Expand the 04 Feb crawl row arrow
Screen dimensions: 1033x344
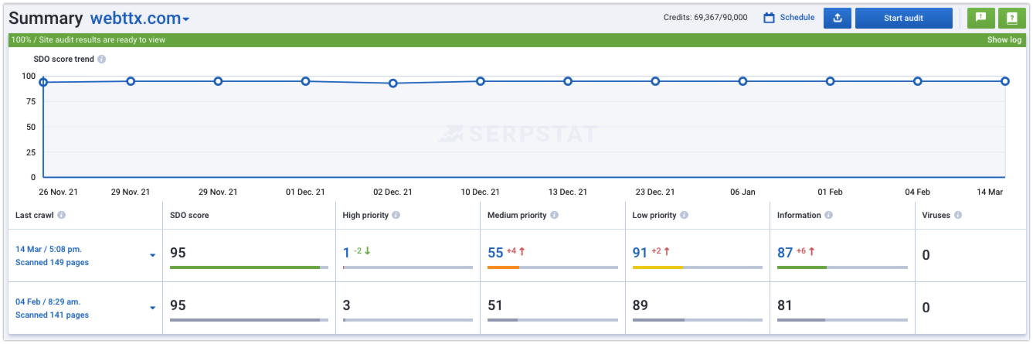pyautogui.click(x=152, y=308)
